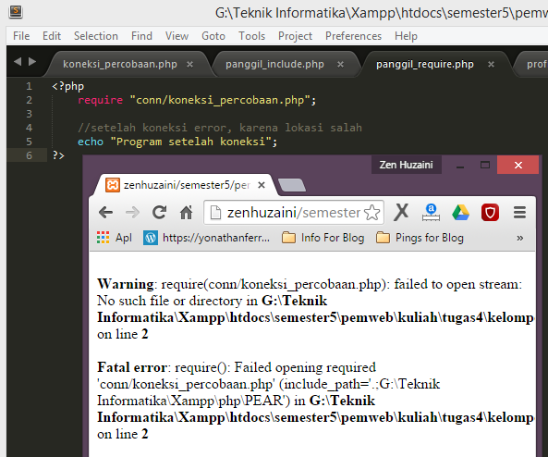Open the Find menu
548x457 pixels.
coord(141,36)
